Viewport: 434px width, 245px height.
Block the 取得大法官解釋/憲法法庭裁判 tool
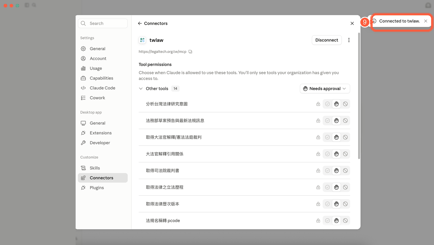345,137
